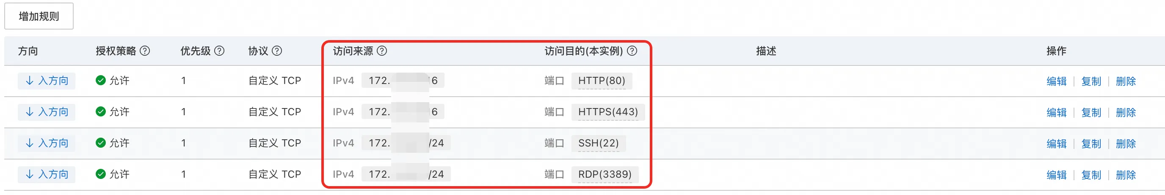The width and height of the screenshot is (1165, 195).
Task: Click the question mark icon after 访问来源
Action: coord(382,51)
